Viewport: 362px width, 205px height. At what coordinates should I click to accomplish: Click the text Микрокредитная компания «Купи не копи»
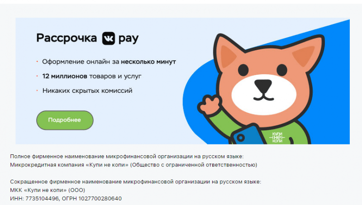(69, 165)
